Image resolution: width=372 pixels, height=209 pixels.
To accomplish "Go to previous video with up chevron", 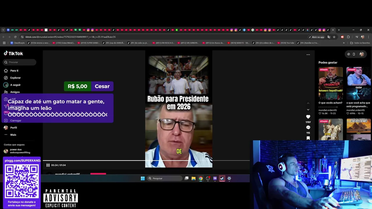I will (308, 103).
